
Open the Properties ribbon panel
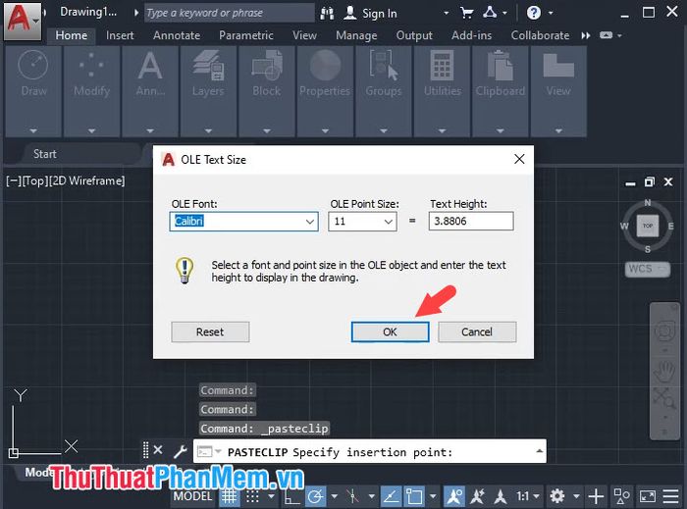pyautogui.click(x=325, y=91)
